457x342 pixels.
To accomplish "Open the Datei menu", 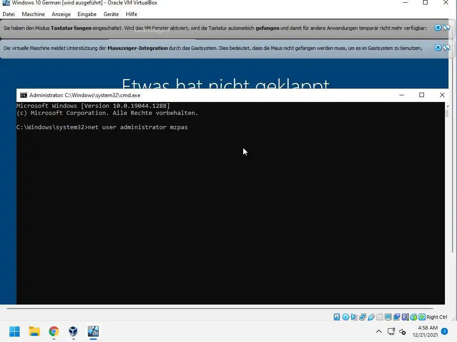I will [x=9, y=14].
